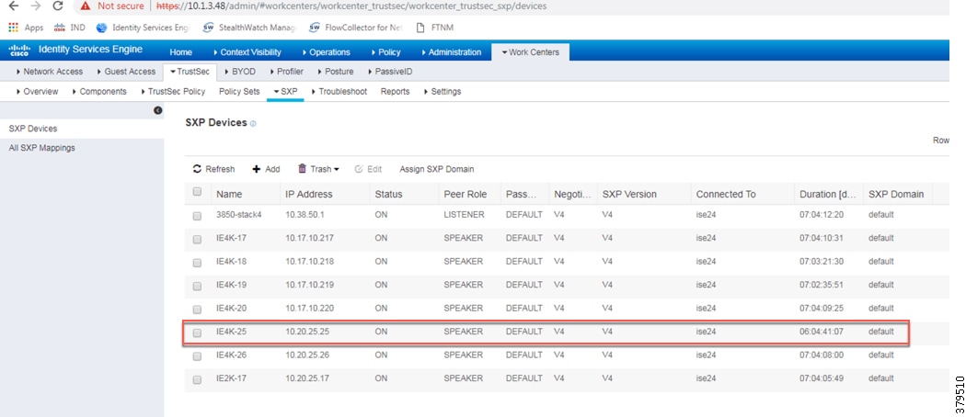Click the Edit button
Viewport: 966px width, 417px height.
(x=368, y=169)
